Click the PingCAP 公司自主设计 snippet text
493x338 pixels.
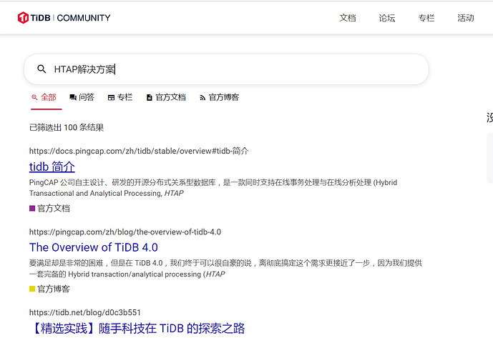213,188
